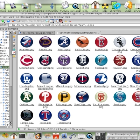Open Tampa Bay.png TB icon
The width and height of the screenshot is (140, 140).
[27, 115]
